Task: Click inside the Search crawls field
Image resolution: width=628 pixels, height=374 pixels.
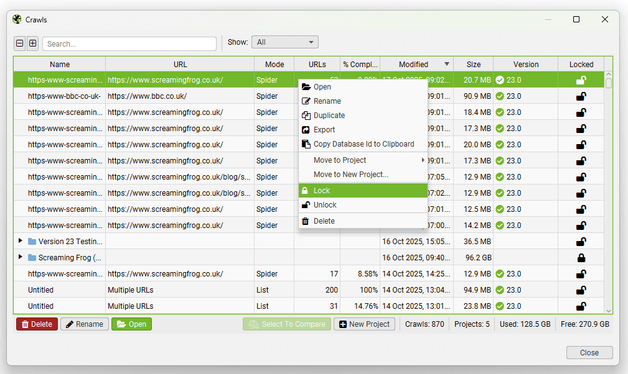Action: pos(129,44)
